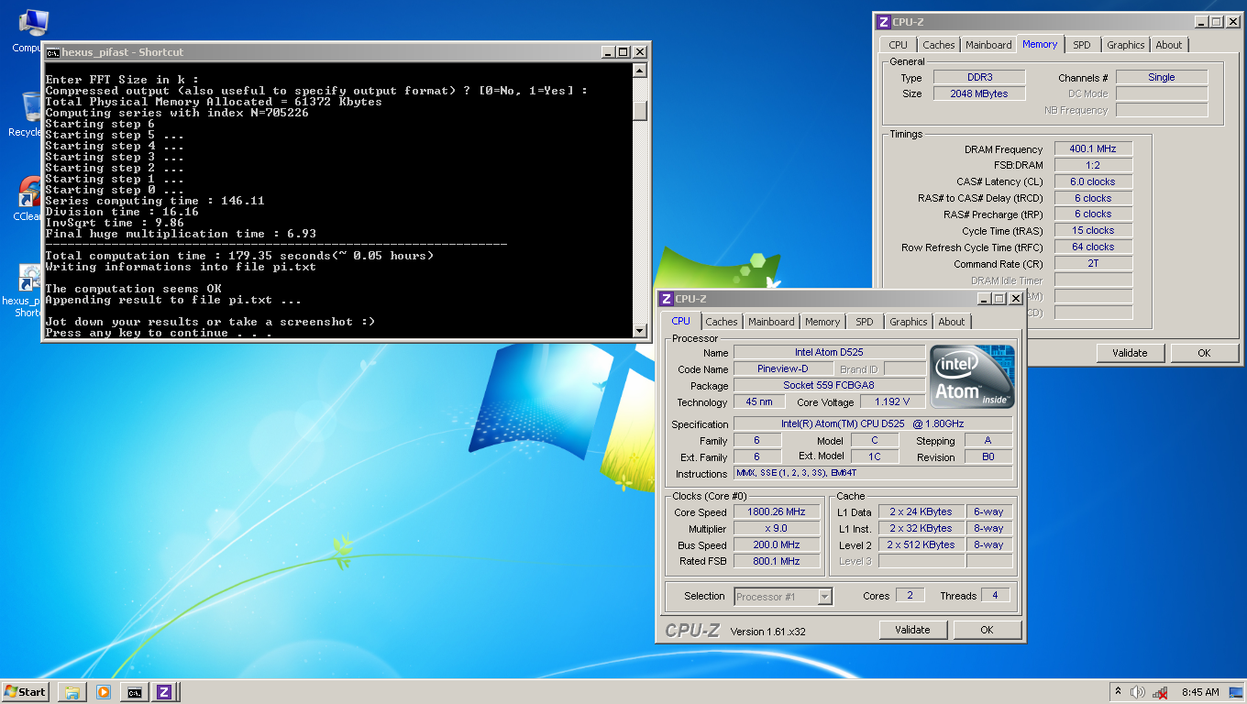Image resolution: width=1247 pixels, height=704 pixels.
Task: Click the console scrollbar thumb
Action: coord(640,110)
